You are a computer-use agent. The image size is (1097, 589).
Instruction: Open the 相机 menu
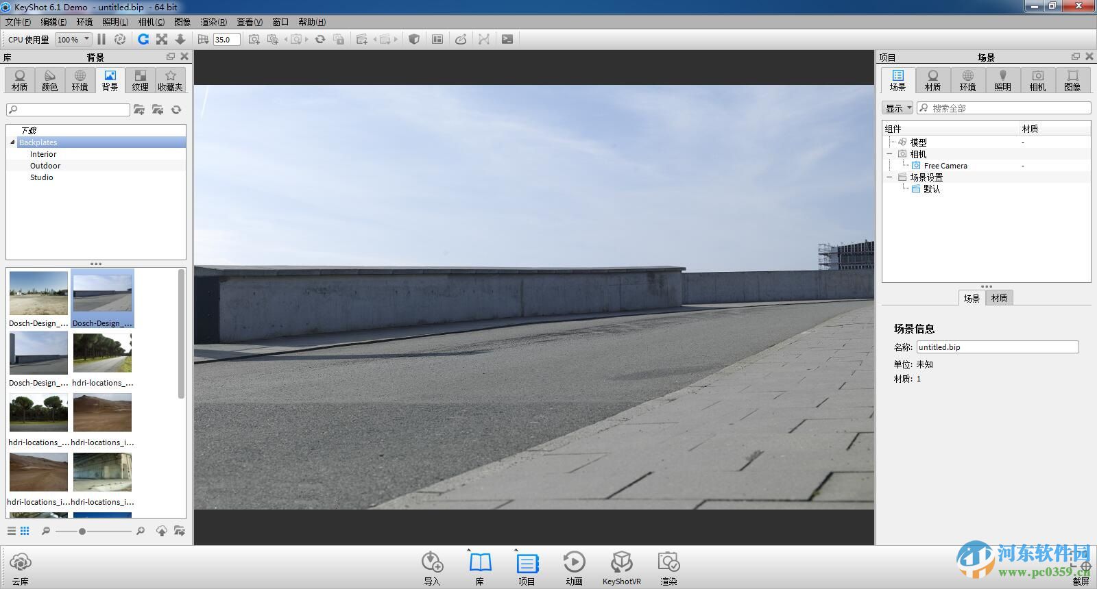tap(151, 22)
